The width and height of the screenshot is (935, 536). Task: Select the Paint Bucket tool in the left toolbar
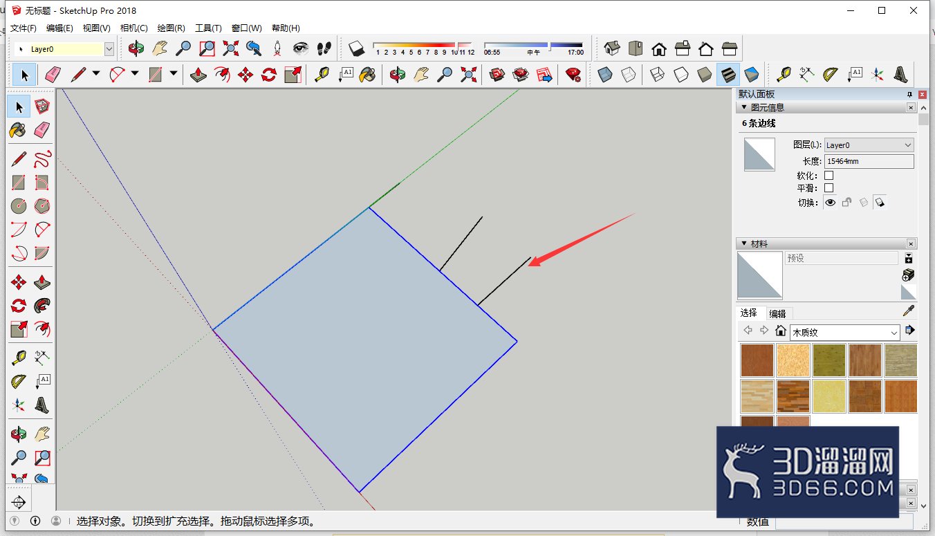pyautogui.click(x=19, y=130)
